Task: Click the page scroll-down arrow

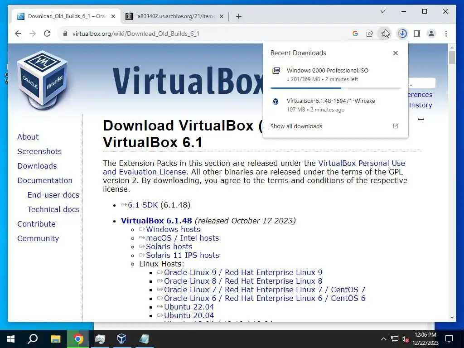Action: click(452, 318)
